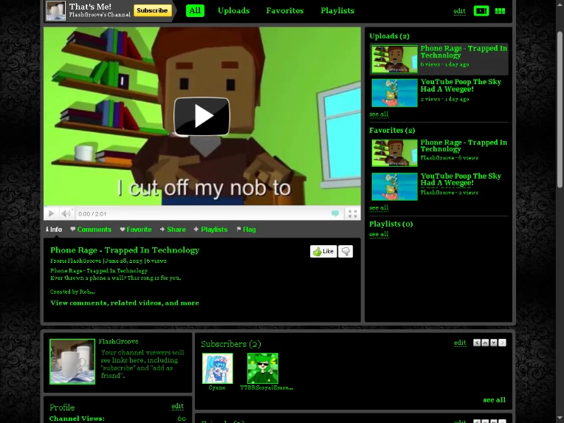564x423 pixels.
Task: Select the All tab
Action: pos(195,11)
